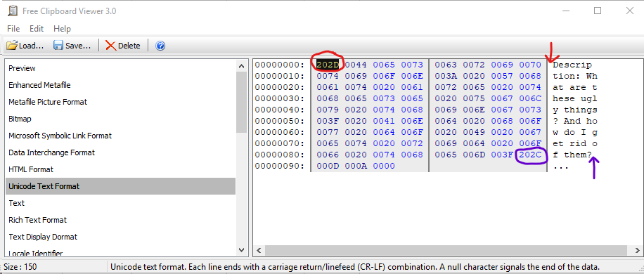Click decoded text 'hese ugl'
Screen dimensions: 644x274
coord(575,99)
